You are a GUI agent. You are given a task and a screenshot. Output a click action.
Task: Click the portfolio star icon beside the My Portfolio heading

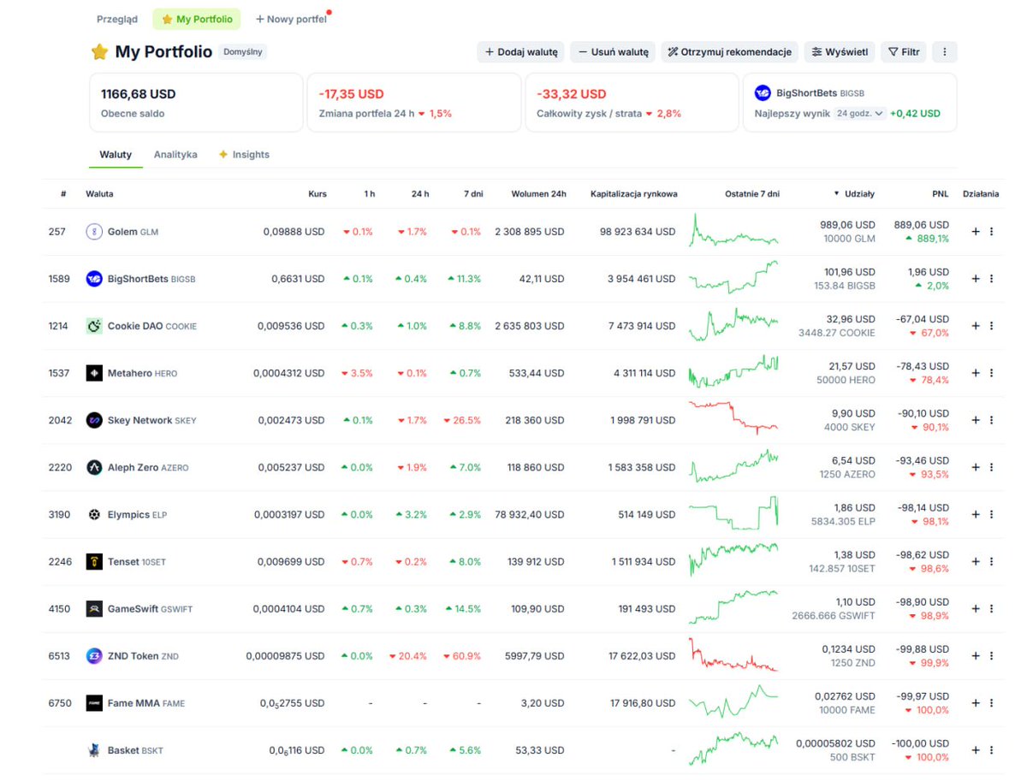point(99,52)
